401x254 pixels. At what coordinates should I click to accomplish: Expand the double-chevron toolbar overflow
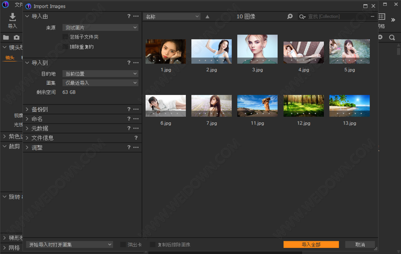pyautogui.click(x=393, y=20)
